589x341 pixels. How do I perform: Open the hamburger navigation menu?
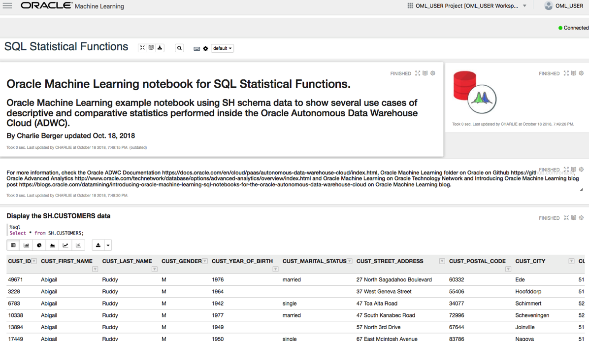point(7,5)
